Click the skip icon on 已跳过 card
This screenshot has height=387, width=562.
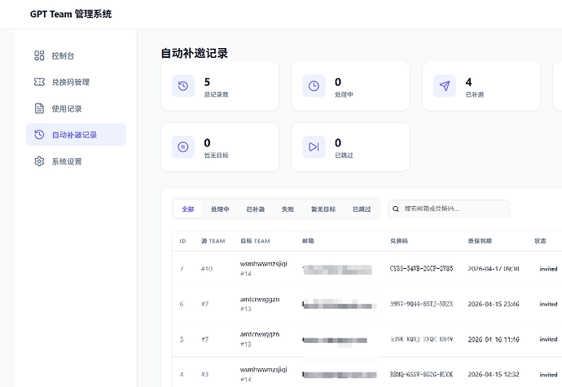click(314, 147)
